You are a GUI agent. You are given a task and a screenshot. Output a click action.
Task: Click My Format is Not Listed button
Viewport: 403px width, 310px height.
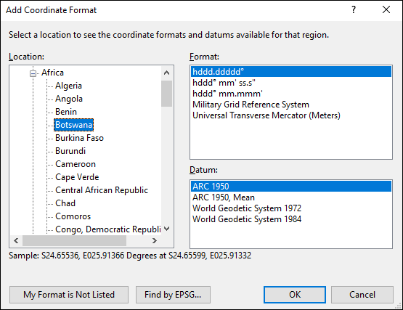69,295
